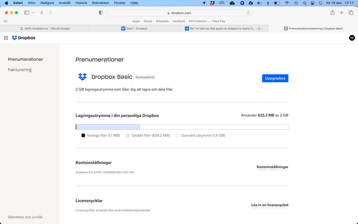Open the Kontoinställningar link

(x=272, y=167)
